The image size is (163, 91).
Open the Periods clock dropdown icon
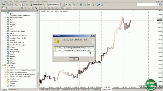98,5
